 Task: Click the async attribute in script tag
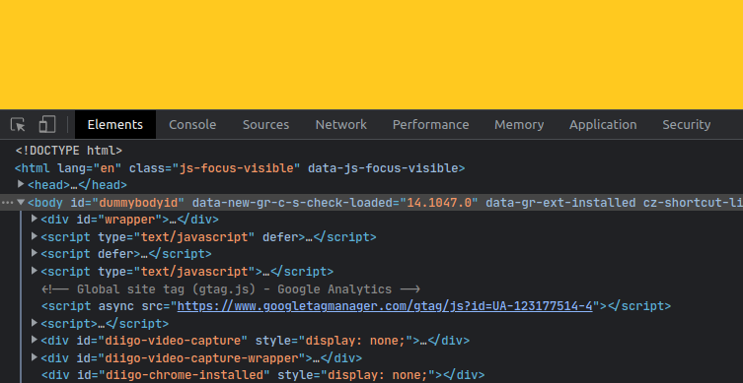coord(116,306)
